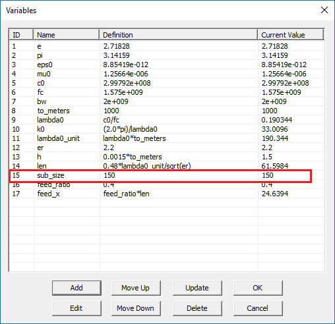The width and height of the screenshot is (335, 324).
Task: Confirm with the OK button
Action: 258,288
